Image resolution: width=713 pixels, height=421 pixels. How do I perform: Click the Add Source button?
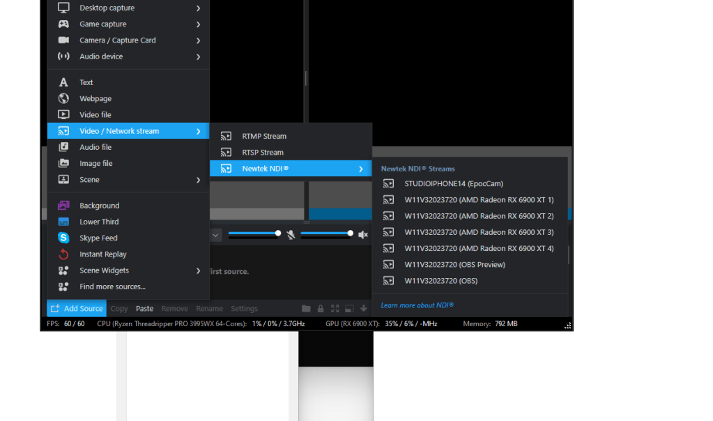[x=77, y=308]
